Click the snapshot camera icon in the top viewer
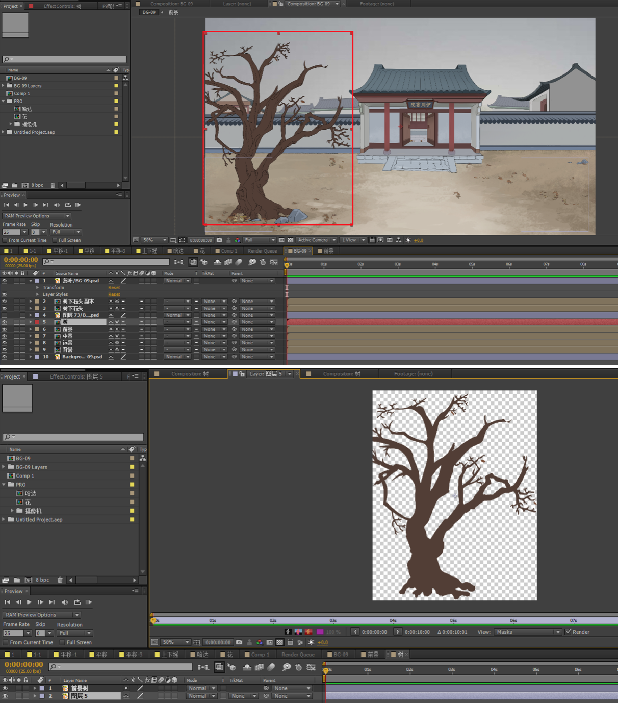This screenshot has height=703, width=618. point(219,240)
